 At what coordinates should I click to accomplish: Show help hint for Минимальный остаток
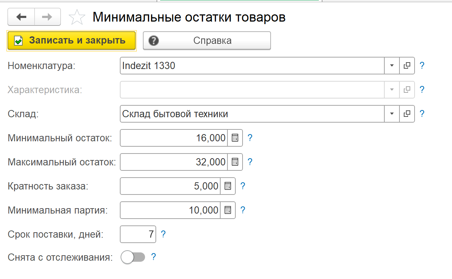(x=250, y=138)
